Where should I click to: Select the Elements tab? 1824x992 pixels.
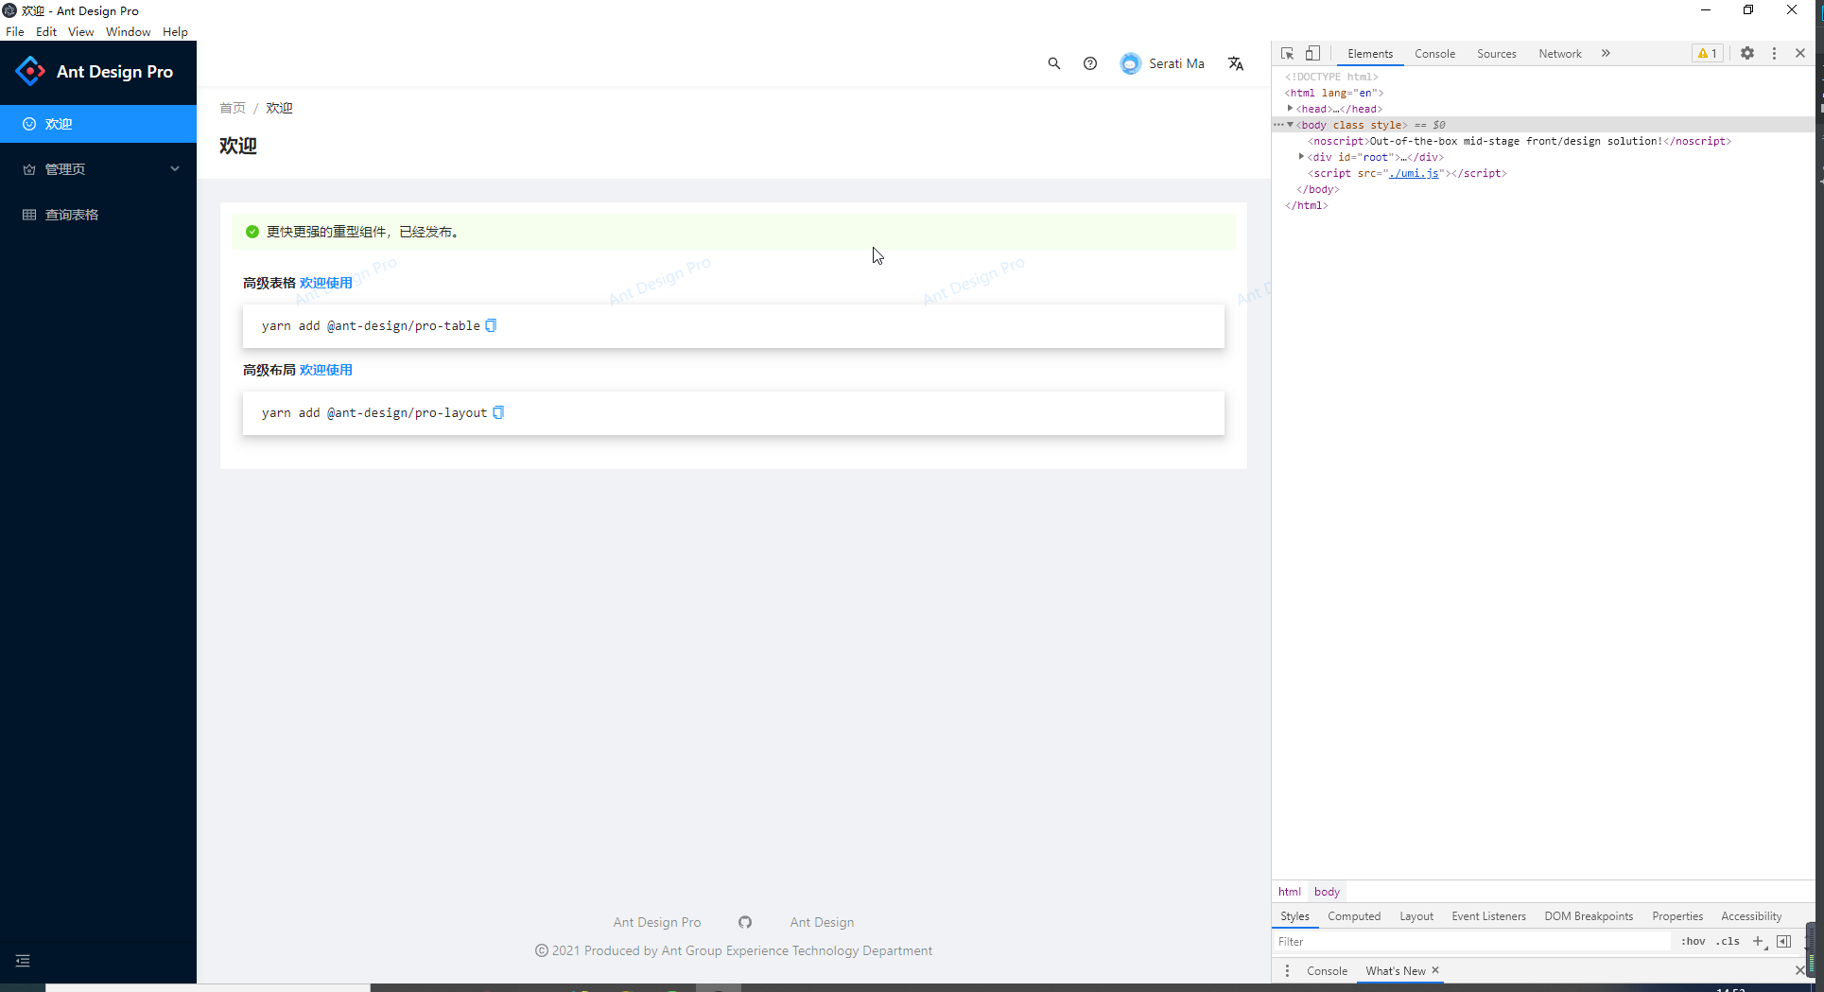pyautogui.click(x=1370, y=54)
